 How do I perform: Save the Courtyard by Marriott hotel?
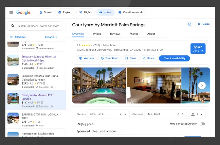click(130, 58)
